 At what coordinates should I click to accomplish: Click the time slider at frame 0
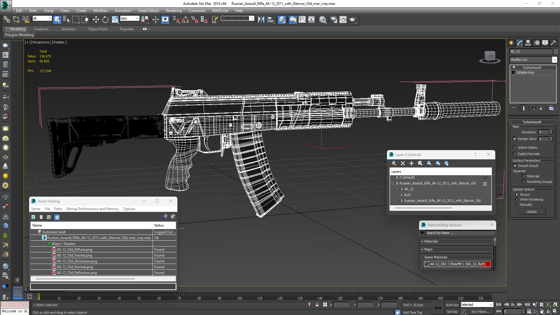coord(38,297)
